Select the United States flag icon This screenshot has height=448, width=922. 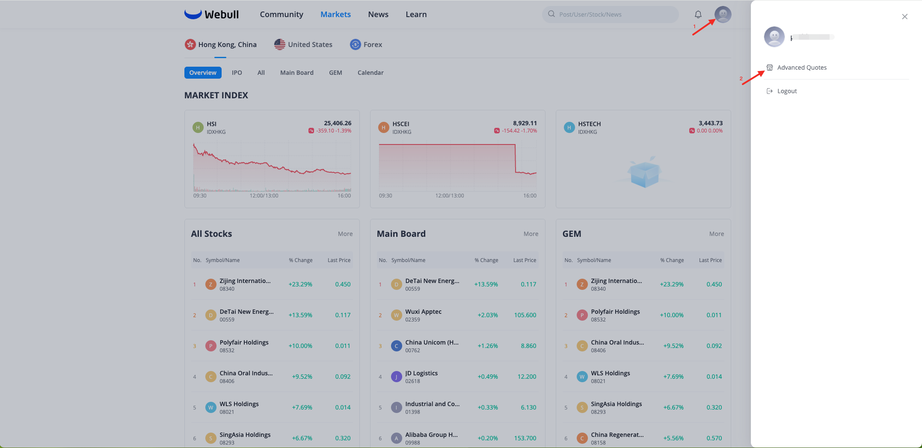280,44
